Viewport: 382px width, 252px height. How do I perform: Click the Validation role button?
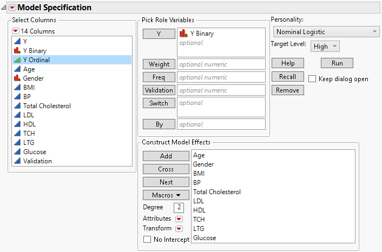159,90
